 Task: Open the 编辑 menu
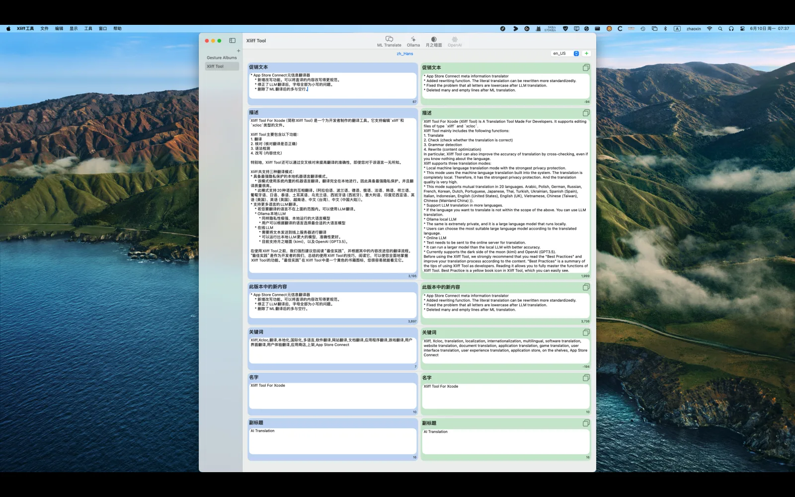59,29
